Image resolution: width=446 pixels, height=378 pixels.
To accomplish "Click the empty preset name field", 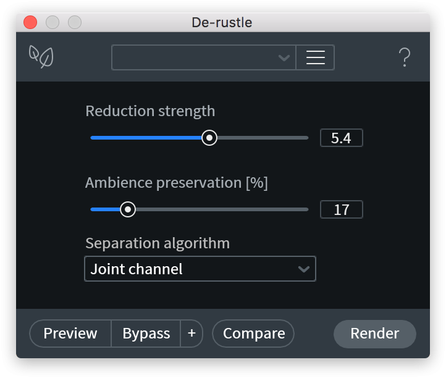I will pyautogui.click(x=195, y=57).
